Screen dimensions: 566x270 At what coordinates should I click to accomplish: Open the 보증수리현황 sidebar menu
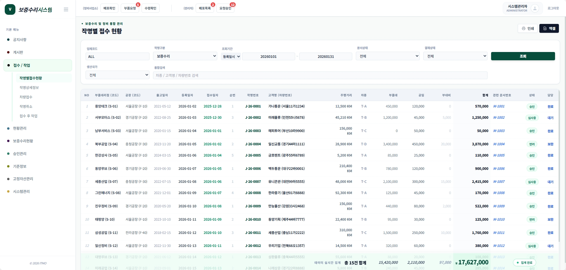[23, 141]
